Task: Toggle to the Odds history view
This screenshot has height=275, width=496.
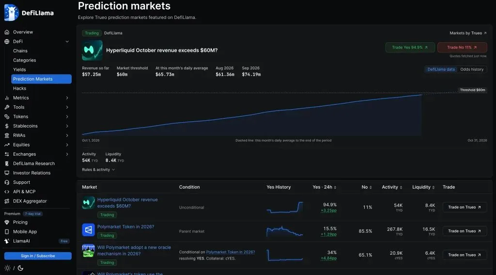Action: 472,69
